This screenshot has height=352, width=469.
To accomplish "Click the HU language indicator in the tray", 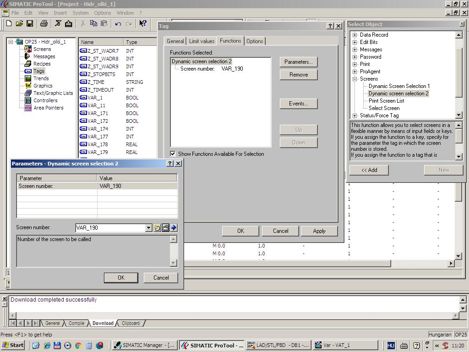I will 391,345.
